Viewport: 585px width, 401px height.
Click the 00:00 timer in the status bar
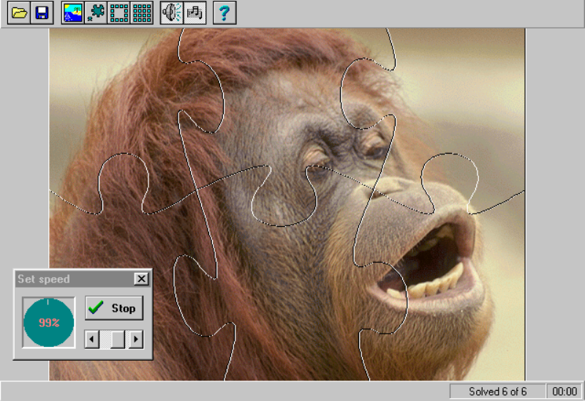click(x=565, y=391)
